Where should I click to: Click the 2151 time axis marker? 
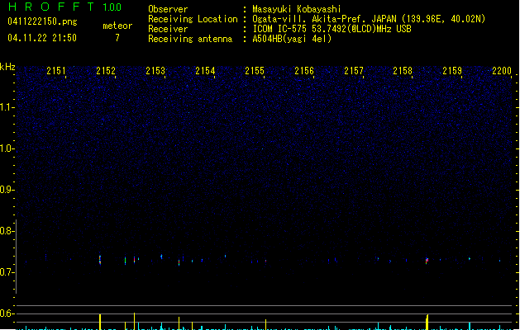tap(56, 71)
